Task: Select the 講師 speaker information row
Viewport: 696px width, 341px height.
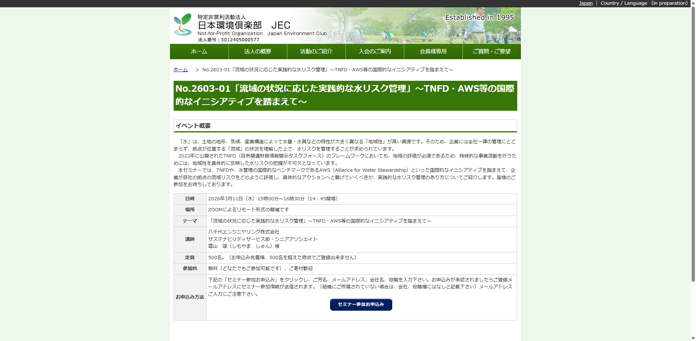Action: (x=190, y=239)
